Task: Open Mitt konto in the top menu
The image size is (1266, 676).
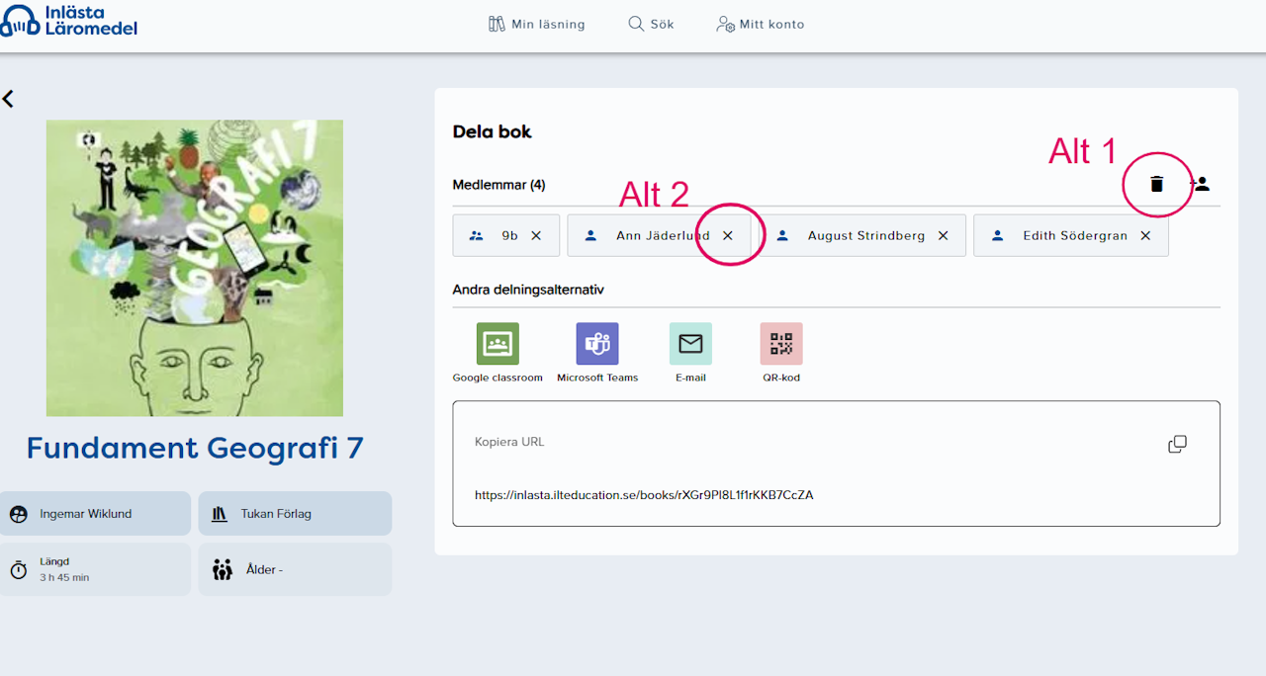Action: (x=760, y=24)
